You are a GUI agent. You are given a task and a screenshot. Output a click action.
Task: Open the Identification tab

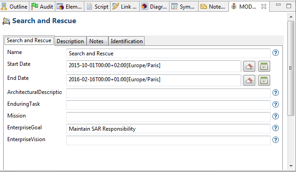(126, 41)
